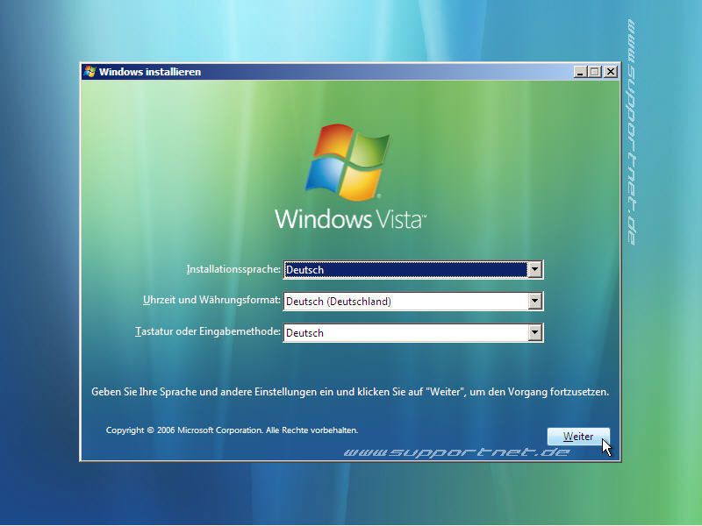Click the Weiter button
This screenshot has height=526, width=702.
point(578,436)
